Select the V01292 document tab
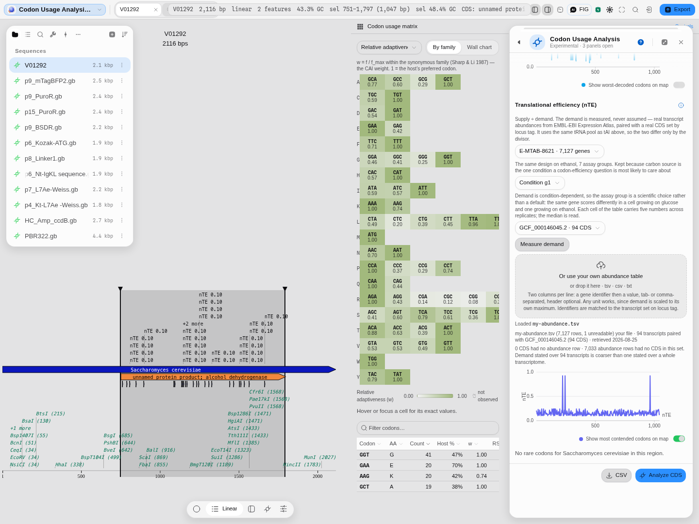699x524 pixels. 138,10
